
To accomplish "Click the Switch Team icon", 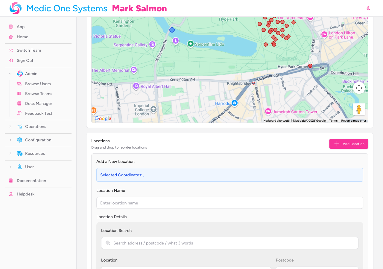I will coord(10,50).
